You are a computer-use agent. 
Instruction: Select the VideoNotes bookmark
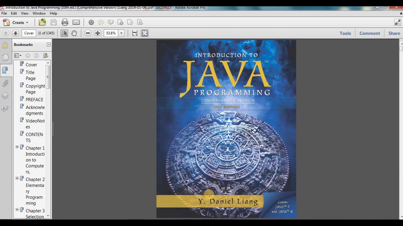[x=35, y=124]
